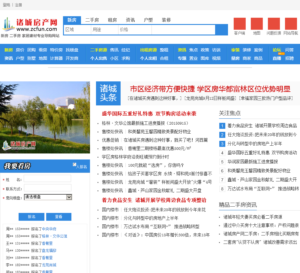Open focus item 1 着力食品安生
The height and width of the screenshot is (273, 300).
262,126
